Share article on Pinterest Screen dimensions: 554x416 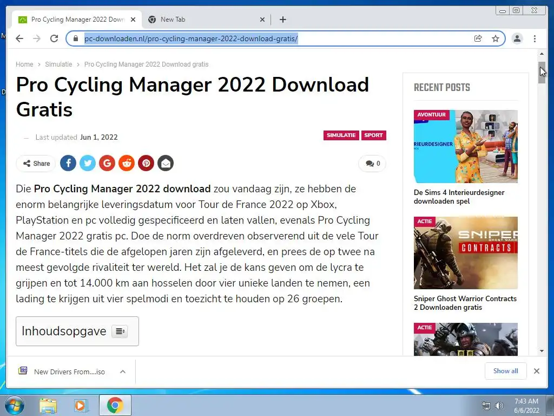pos(146,163)
